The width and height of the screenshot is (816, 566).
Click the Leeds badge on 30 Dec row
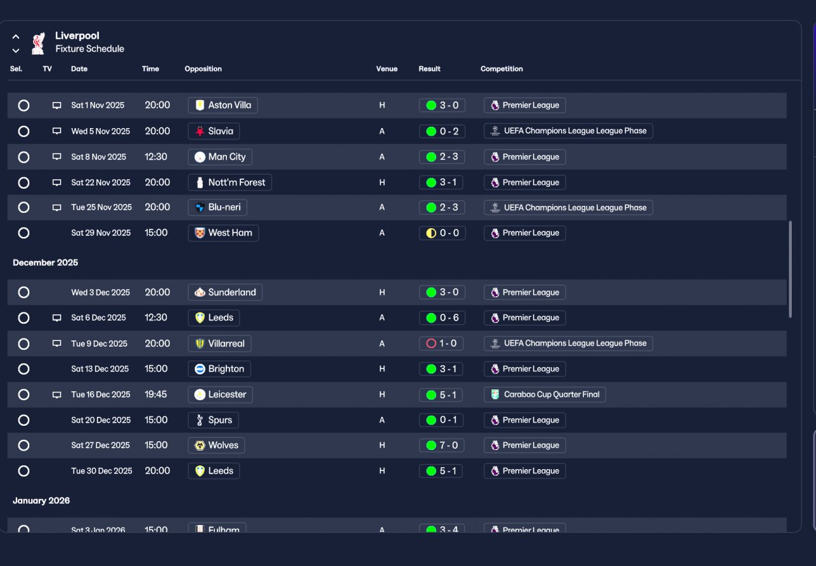(x=200, y=471)
